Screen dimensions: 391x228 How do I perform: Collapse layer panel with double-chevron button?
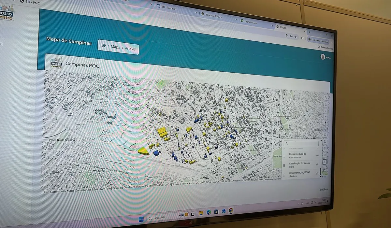324,162
